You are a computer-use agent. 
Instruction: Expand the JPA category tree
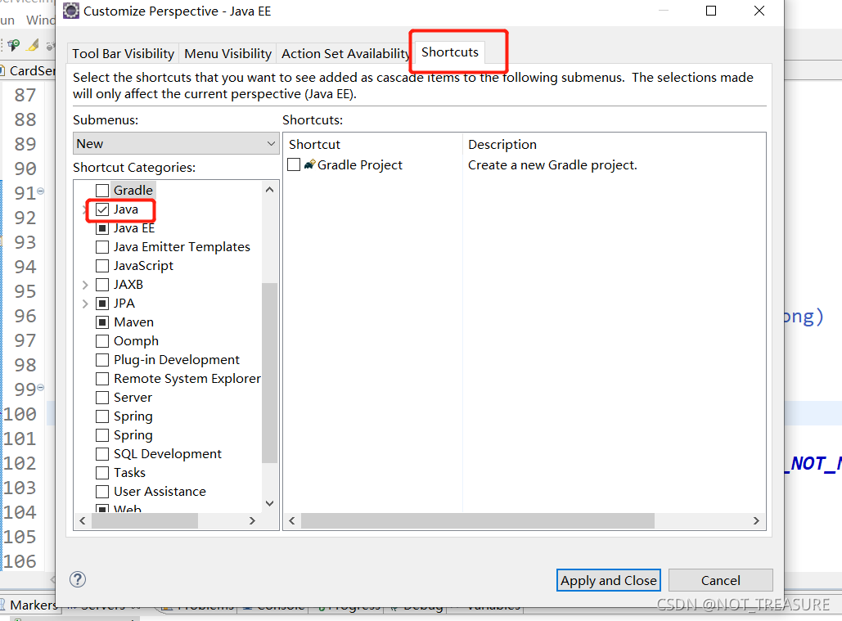point(85,303)
